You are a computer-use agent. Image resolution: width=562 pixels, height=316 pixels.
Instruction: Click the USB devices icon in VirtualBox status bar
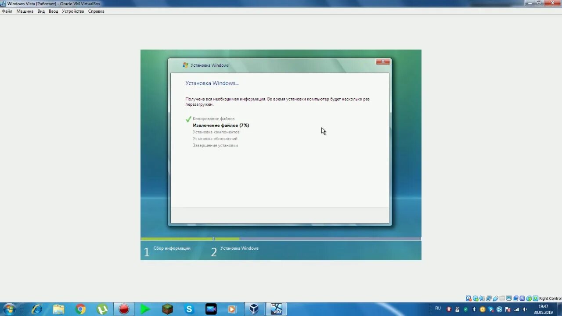[x=495, y=298]
